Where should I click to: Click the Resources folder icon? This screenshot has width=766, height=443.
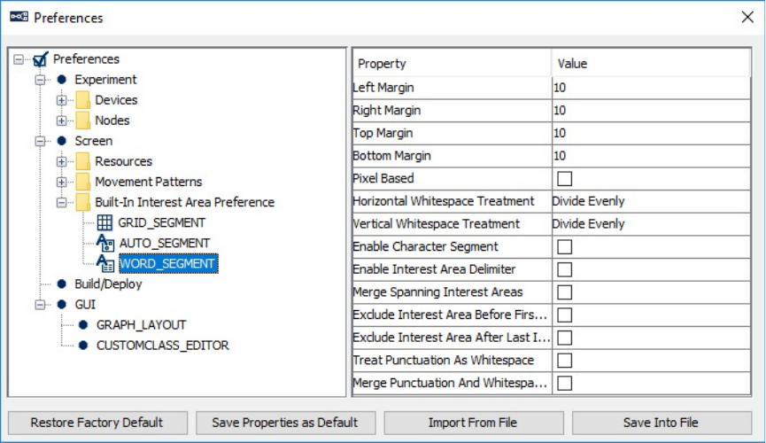point(83,161)
